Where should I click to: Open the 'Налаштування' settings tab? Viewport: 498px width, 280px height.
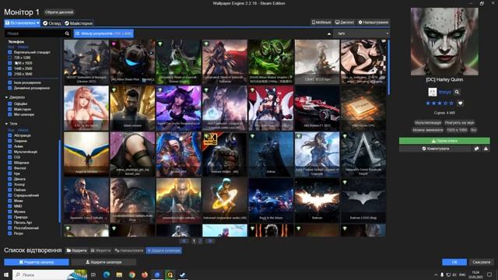(373, 23)
